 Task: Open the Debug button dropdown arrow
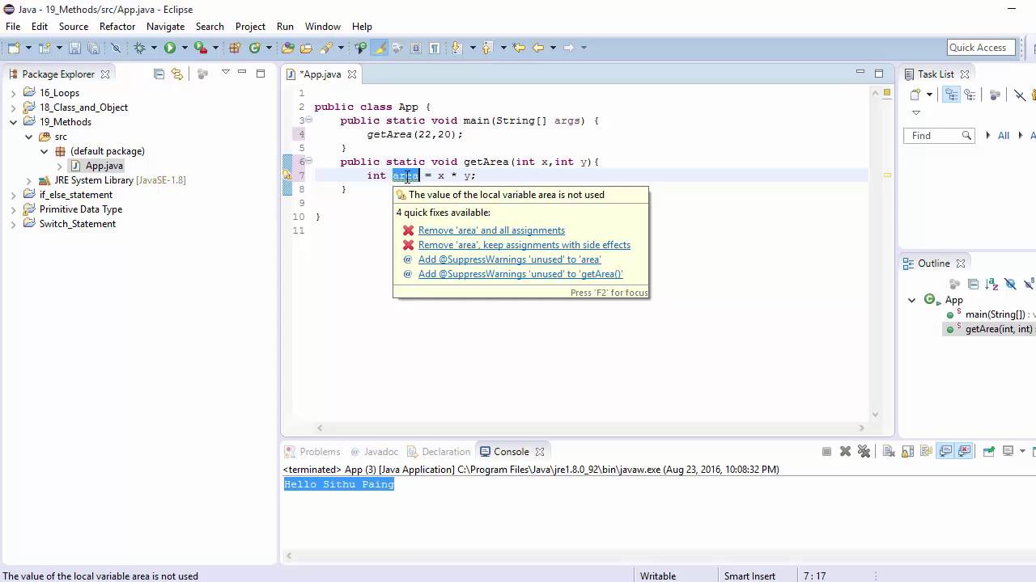click(x=154, y=48)
